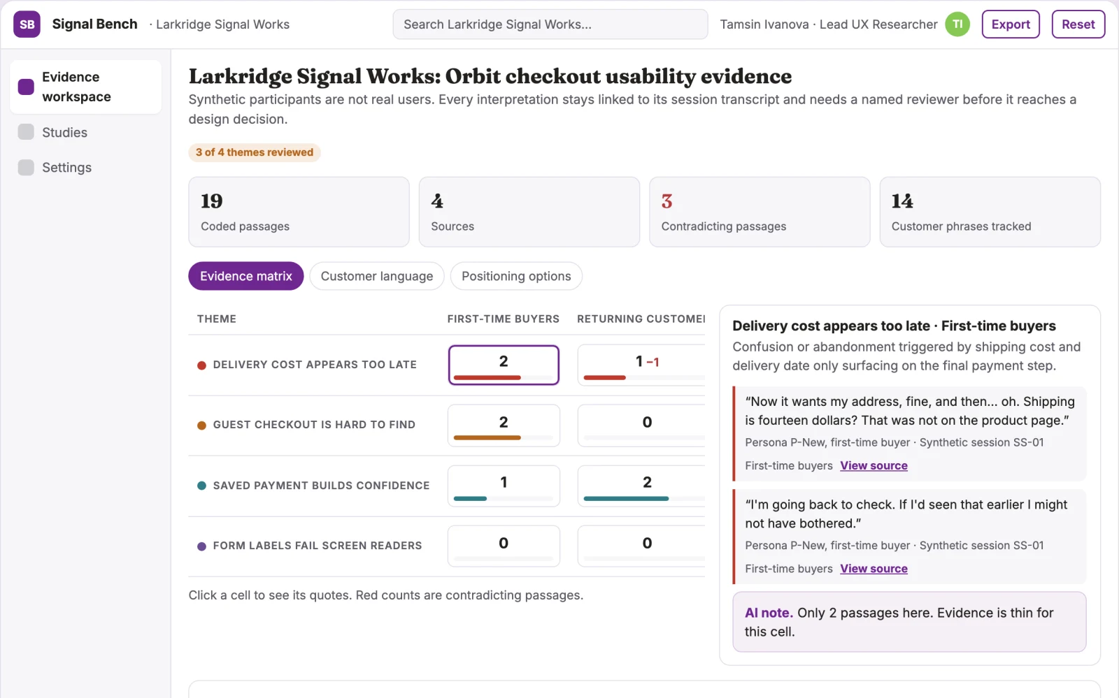Open the Contradicting passages card

pos(760,212)
